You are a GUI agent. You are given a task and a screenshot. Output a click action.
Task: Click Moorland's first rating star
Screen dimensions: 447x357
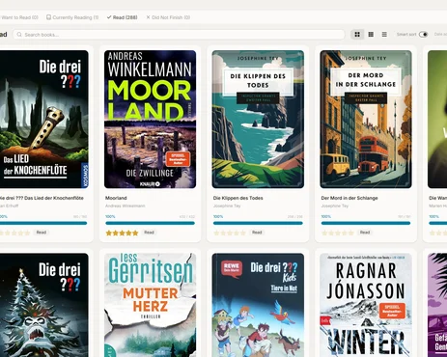[108, 233]
